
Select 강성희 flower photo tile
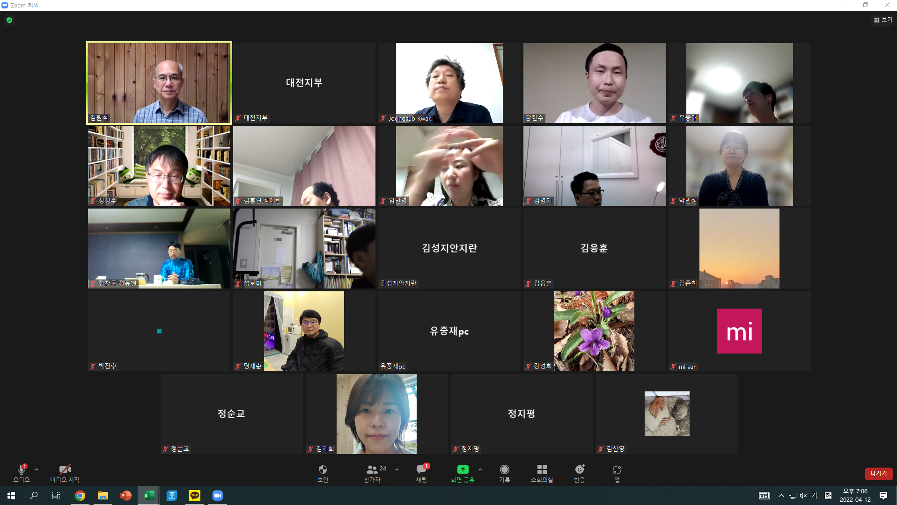pos(595,331)
